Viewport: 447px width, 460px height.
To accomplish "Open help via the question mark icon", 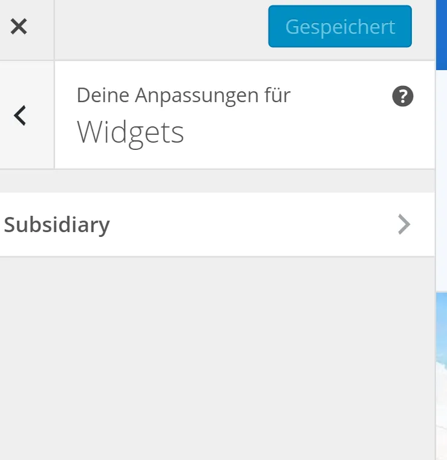I will pyautogui.click(x=403, y=96).
